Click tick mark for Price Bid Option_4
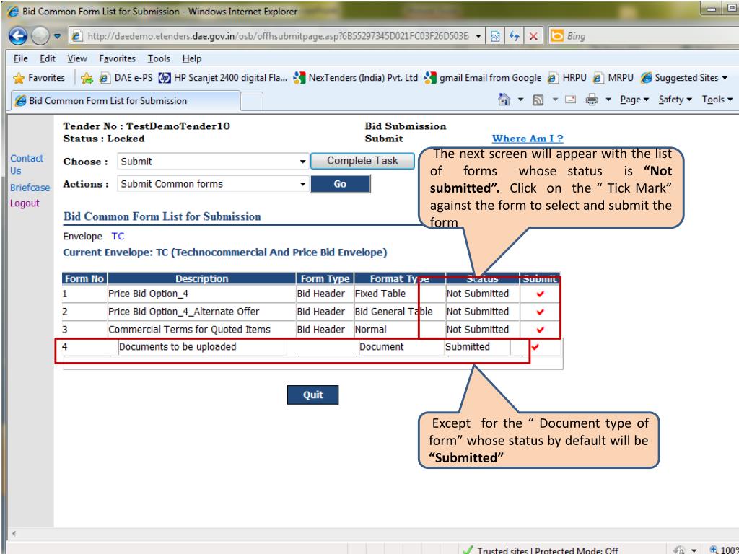 [x=540, y=294]
